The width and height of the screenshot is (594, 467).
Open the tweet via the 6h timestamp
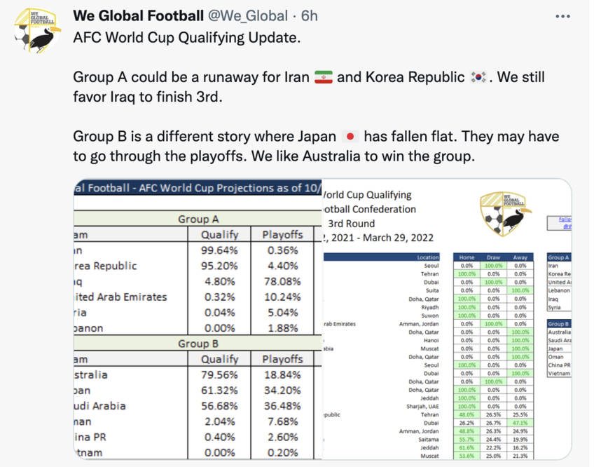[310, 15]
